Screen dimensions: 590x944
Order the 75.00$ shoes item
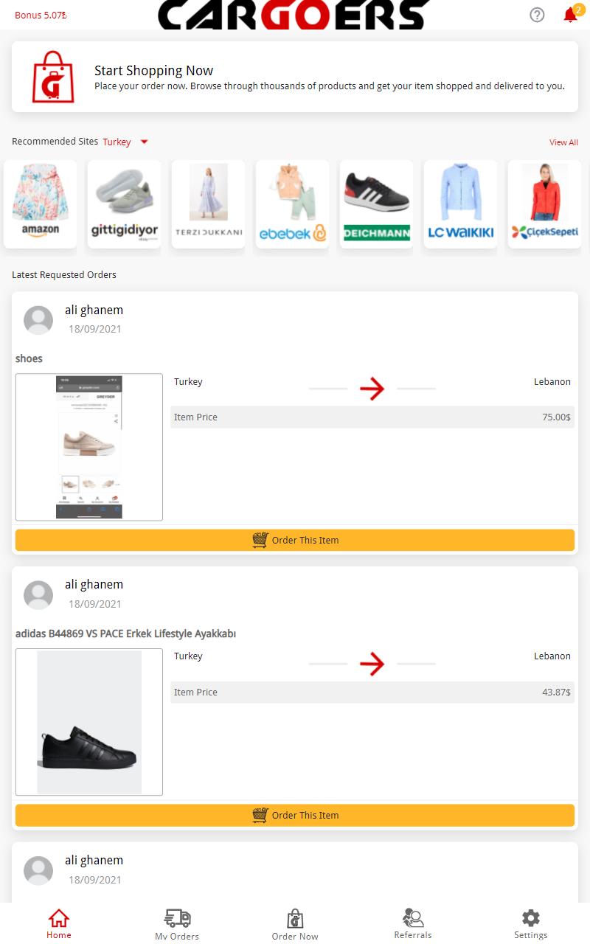click(295, 540)
